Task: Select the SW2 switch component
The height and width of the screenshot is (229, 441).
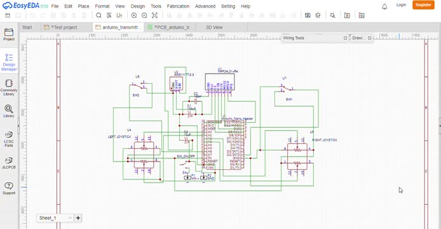Action: pyautogui.click(x=139, y=85)
